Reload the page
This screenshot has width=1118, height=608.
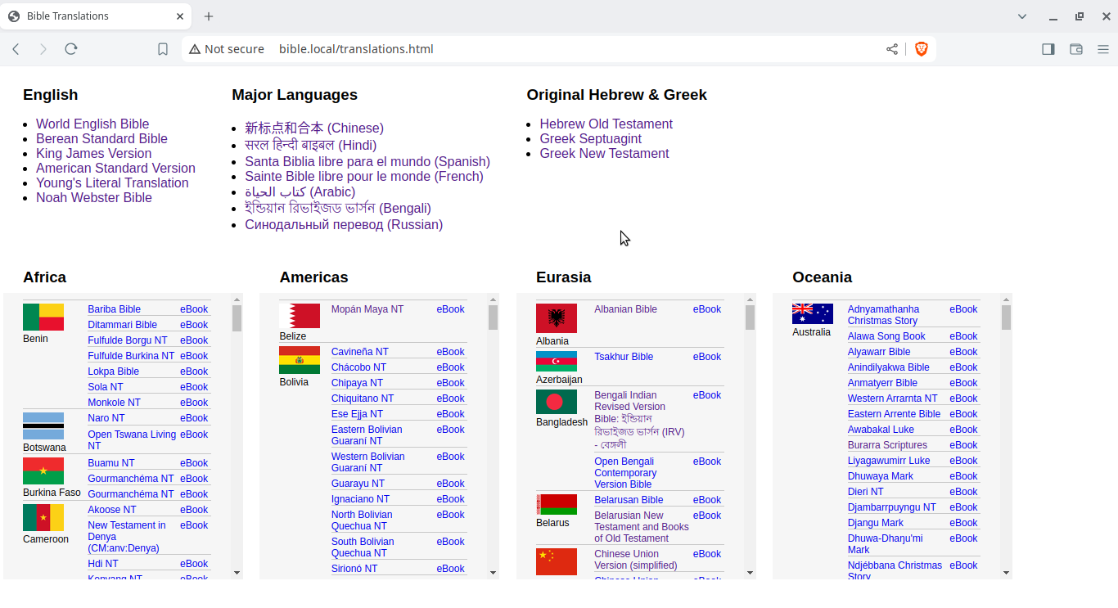(71, 49)
